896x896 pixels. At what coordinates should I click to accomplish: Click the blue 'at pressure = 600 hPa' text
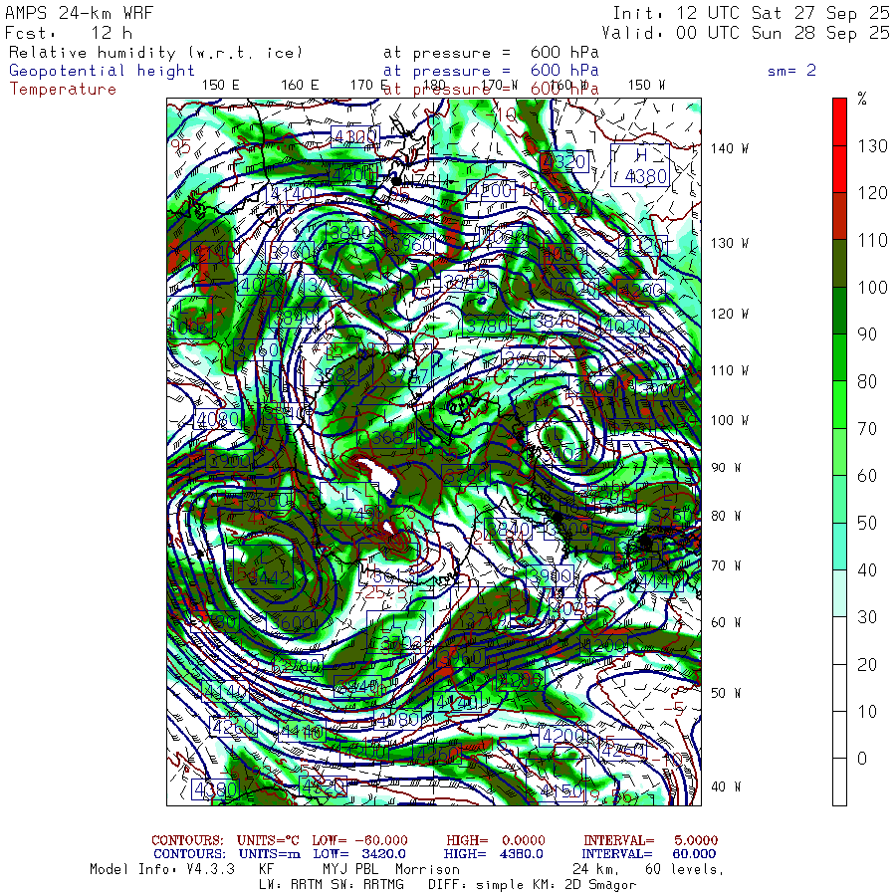(491, 71)
